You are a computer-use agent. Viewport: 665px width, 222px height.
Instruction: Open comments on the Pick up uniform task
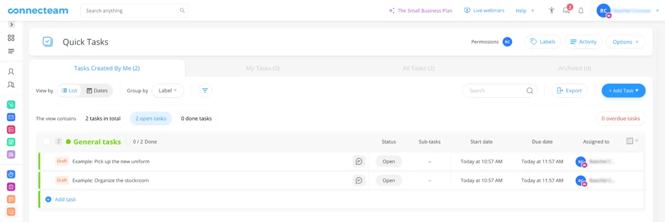tap(359, 161)
